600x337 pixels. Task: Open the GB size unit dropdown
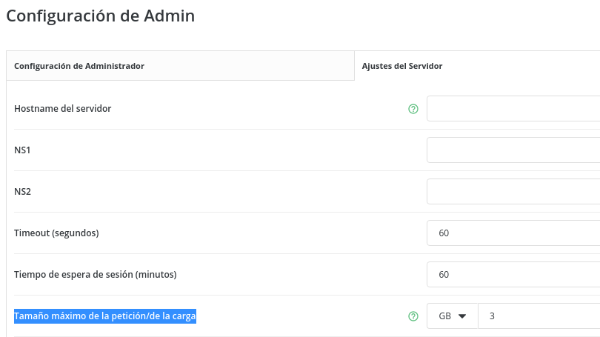point(453,316)
